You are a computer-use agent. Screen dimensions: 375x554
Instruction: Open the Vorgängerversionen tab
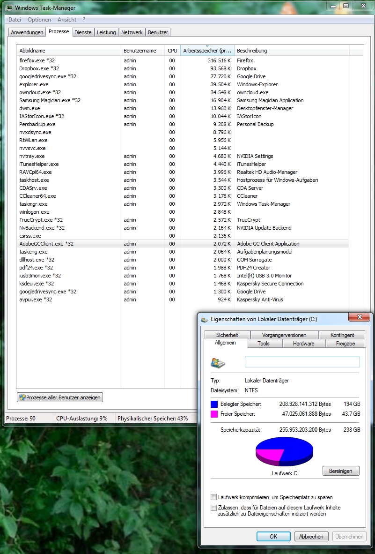[x=284, y=335]
